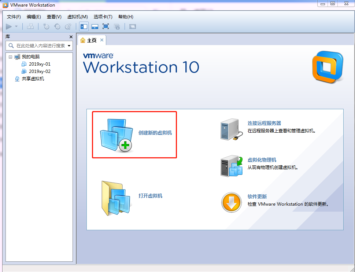Click the magnifier icon in library search

click(x=11, y=46)
